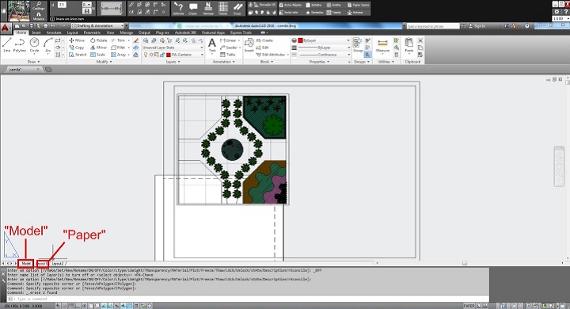Viewport: 570px width, 309px height.
Task: Open the Continuous linetype dropdown
Action: pyautogui.click(x=325, y=55)
